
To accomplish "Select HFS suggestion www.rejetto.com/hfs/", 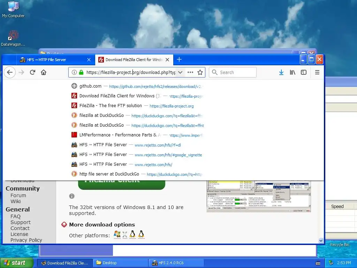I will pos(137,164).
